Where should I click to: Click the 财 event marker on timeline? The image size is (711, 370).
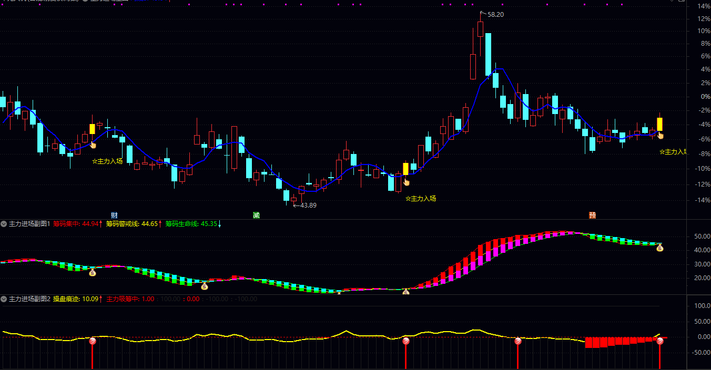point(114,215)
